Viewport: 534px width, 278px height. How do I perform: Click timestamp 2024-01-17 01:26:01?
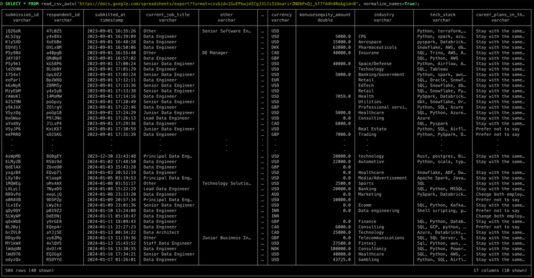click(112, 260)
